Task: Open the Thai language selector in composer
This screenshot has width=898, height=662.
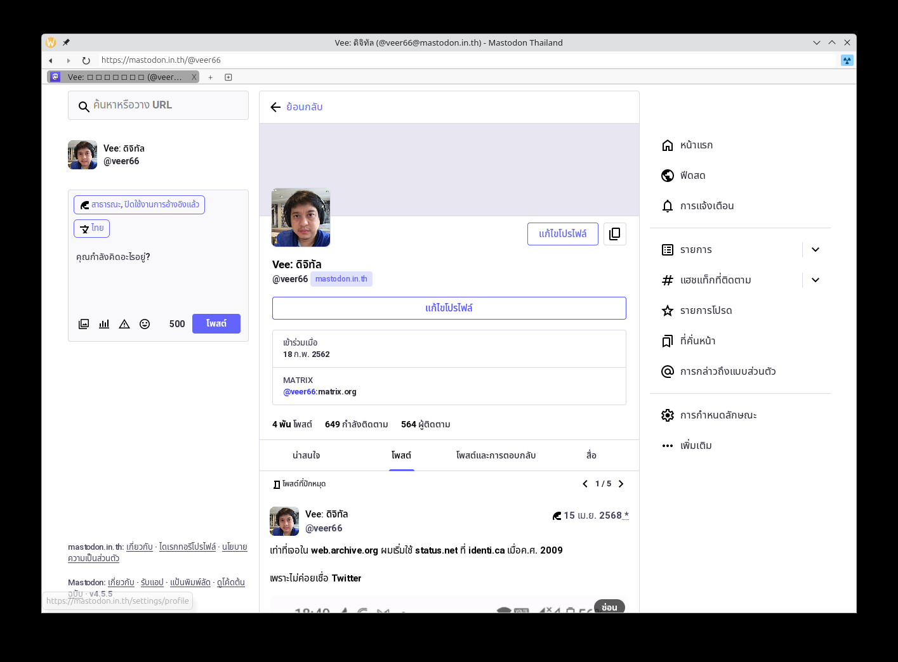Action: [x=92, y=228]
